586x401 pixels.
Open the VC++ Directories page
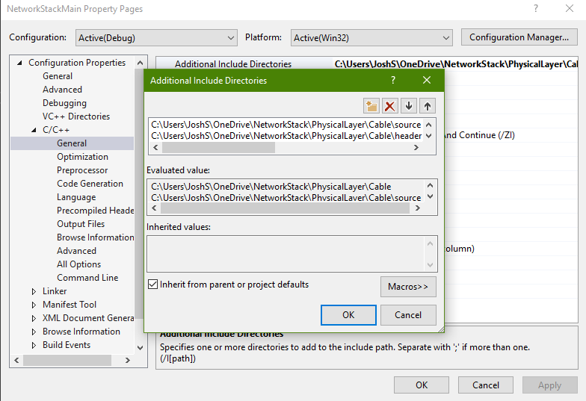[x=76, y=116]
